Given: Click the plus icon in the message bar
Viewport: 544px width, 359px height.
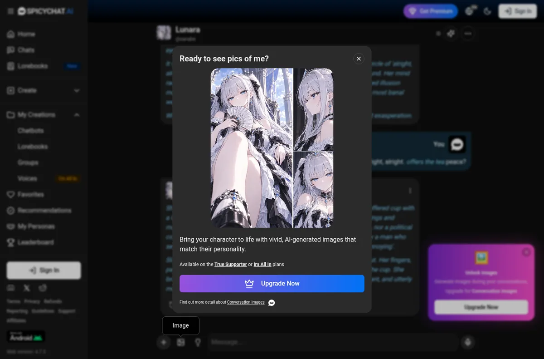Looking at the screenshot, I should point(164,342).
